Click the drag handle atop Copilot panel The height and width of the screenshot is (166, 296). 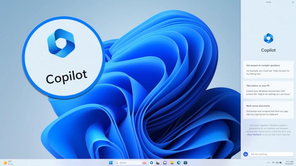pos(268,2)
